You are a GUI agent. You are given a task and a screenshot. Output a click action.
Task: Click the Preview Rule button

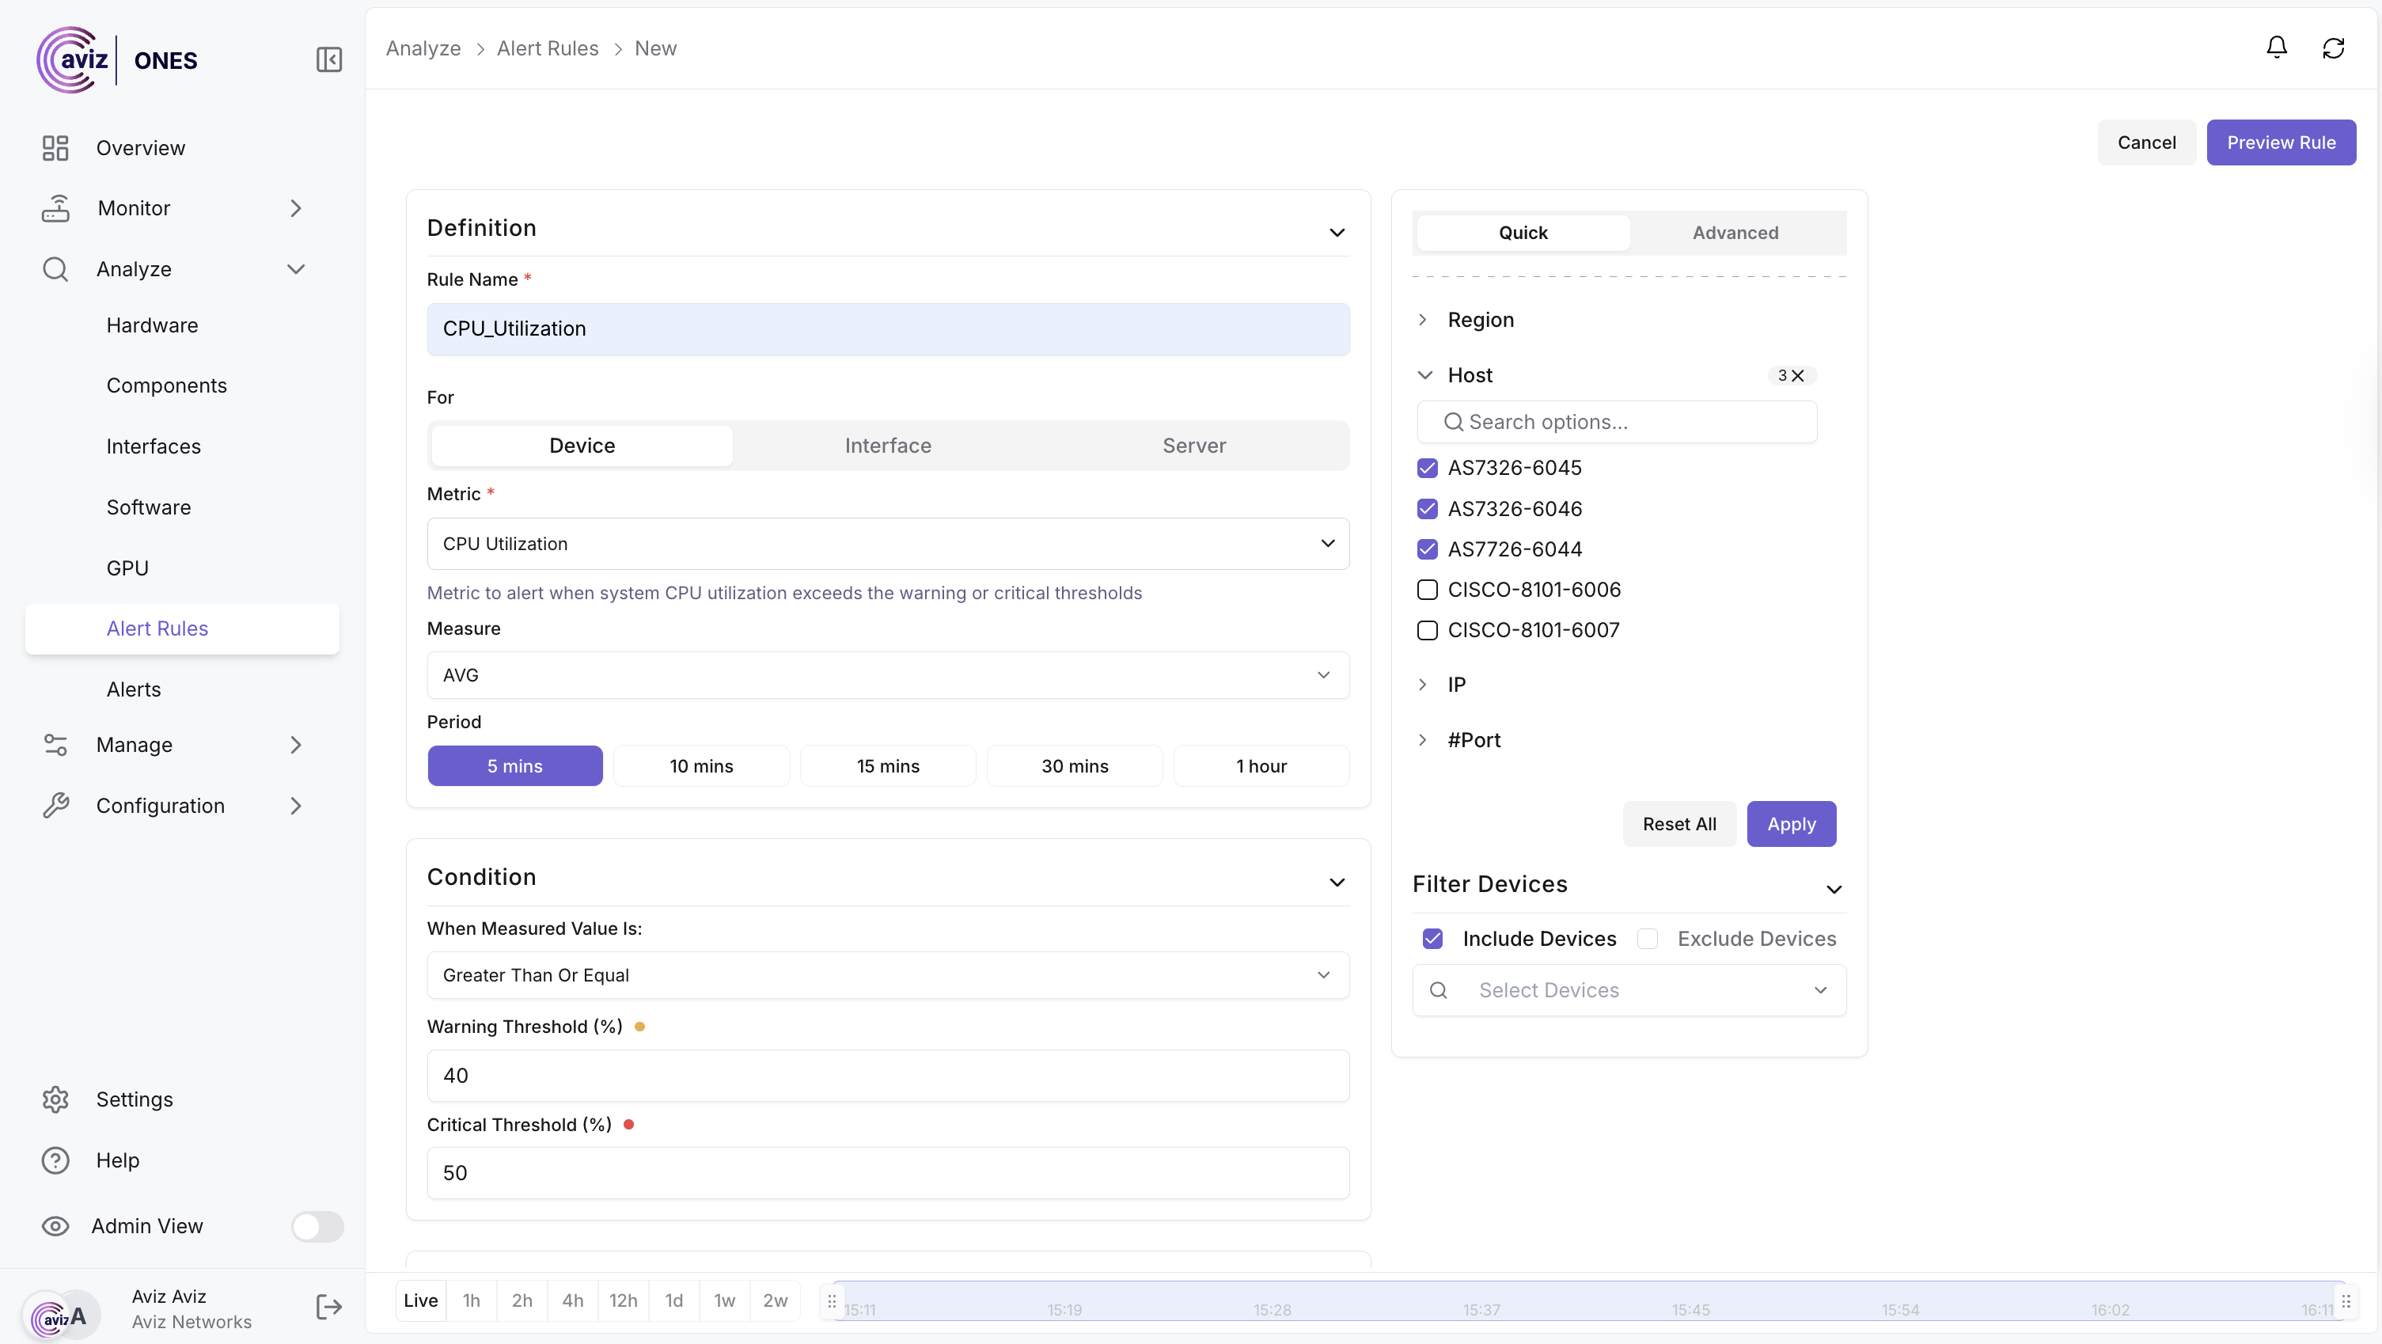pos(2280,142)
